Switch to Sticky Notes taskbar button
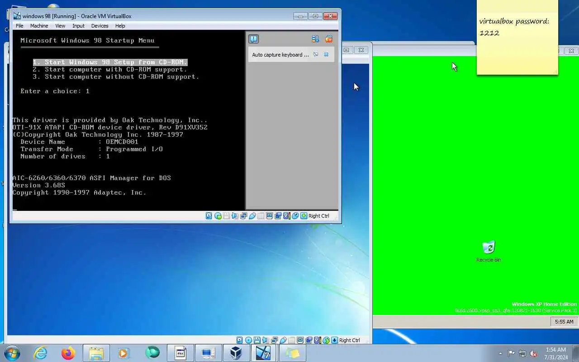The image size is (579, 362). coord(292,353)
